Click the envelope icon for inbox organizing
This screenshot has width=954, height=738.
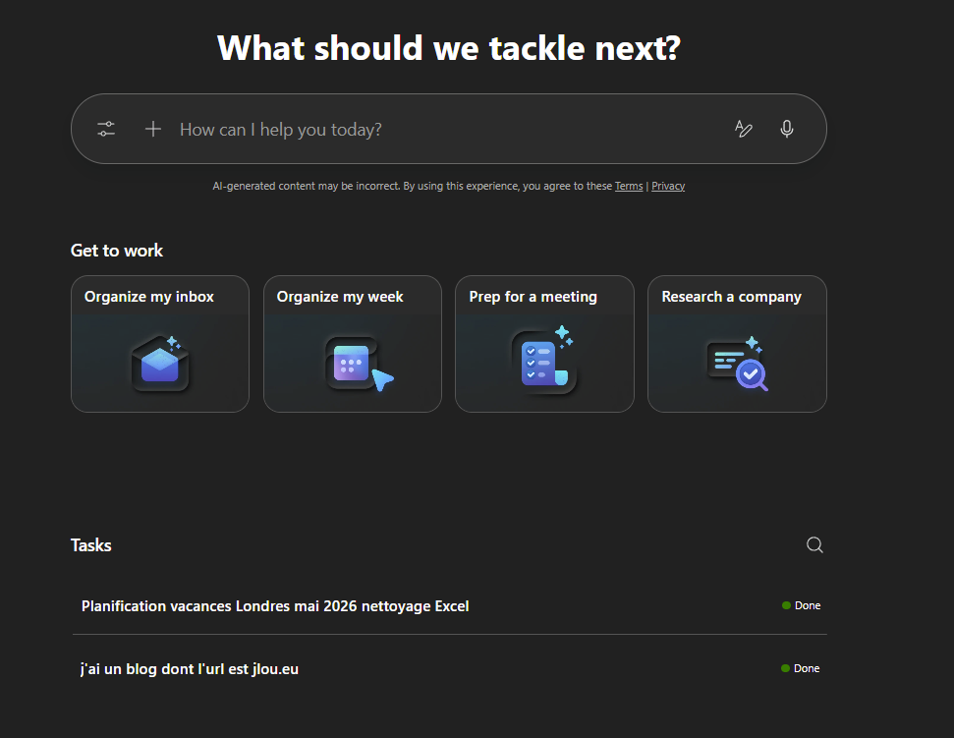tap(160, 361)
